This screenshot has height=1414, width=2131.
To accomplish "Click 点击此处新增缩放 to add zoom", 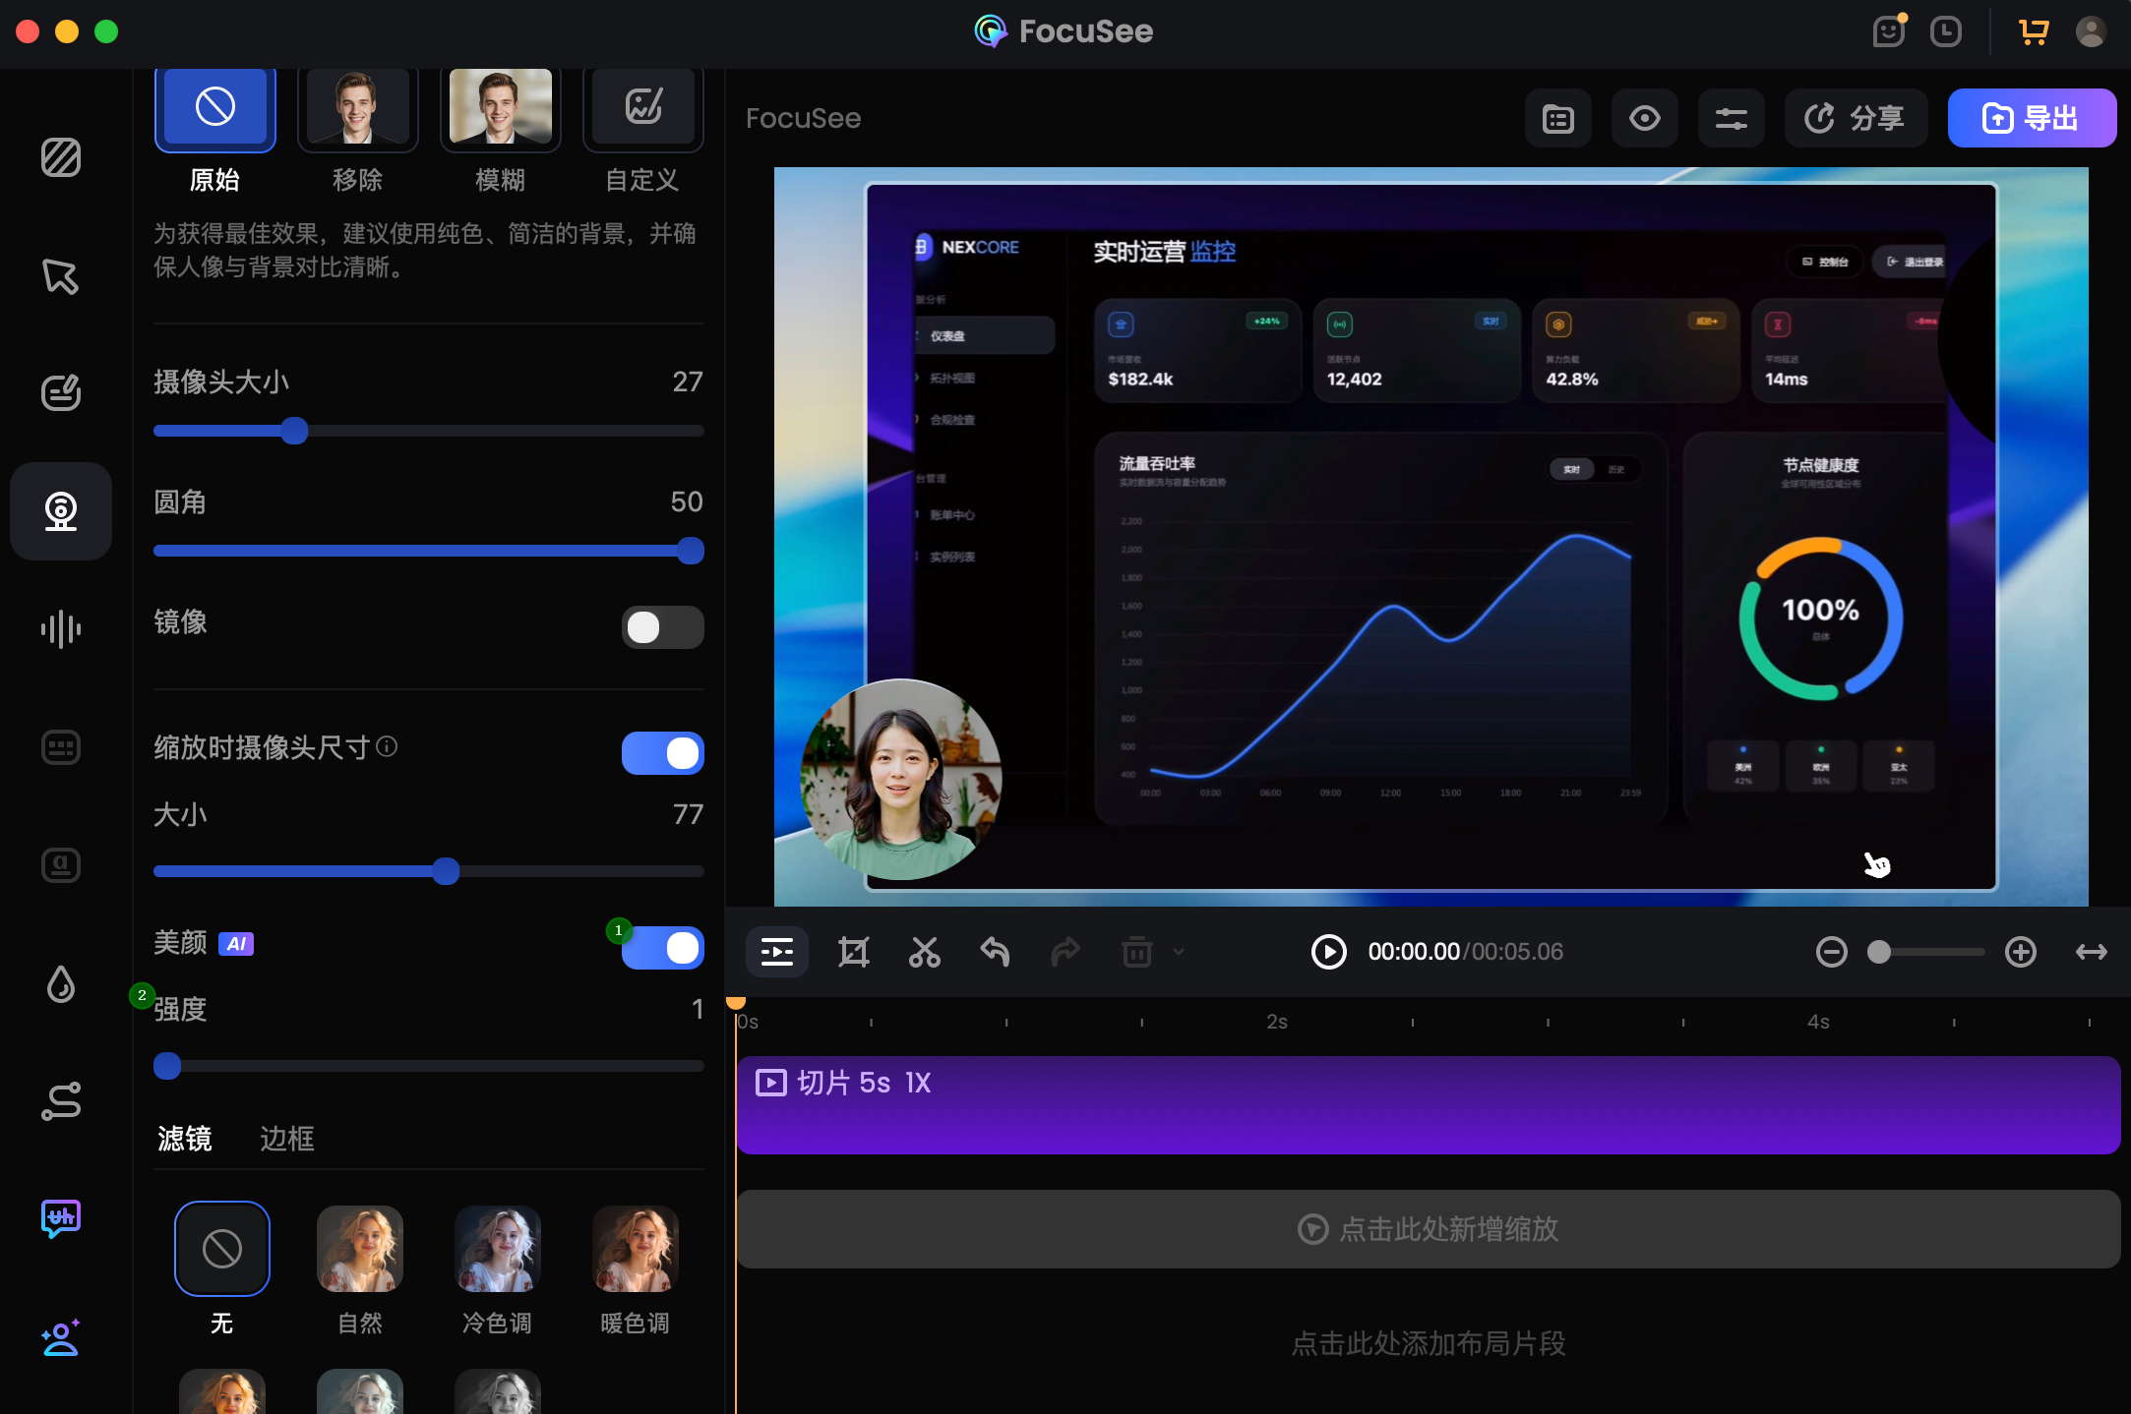I will point(1429,1229).
